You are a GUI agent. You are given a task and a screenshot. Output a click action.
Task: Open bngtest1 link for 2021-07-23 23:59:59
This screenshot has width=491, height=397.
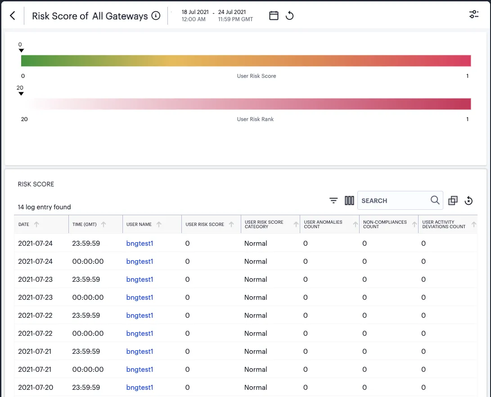pyautogui.click(x=140, y=279)
